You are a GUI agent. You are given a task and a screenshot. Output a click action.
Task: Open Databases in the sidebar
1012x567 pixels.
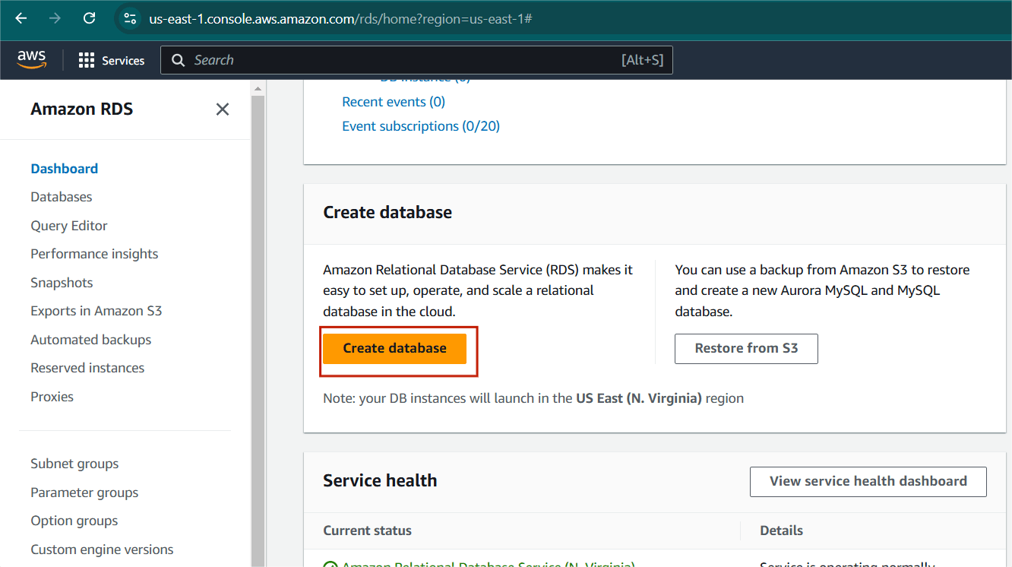[62, 197]
